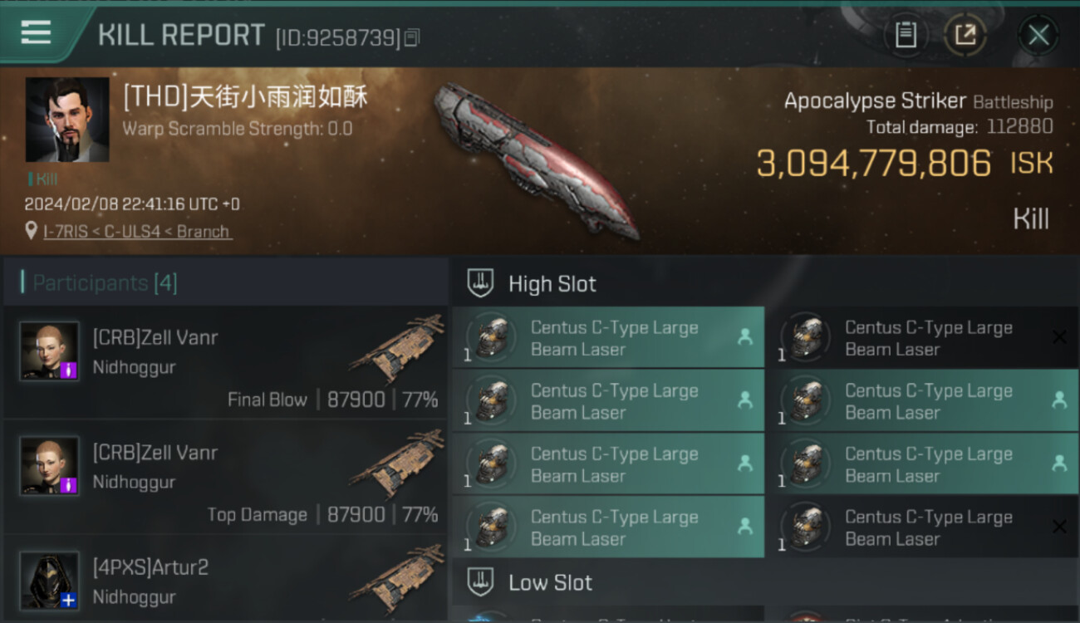Click the person icon on second right Beam Laser
The height and width of the screenshot is (623, 1080).
(1059, 400)
